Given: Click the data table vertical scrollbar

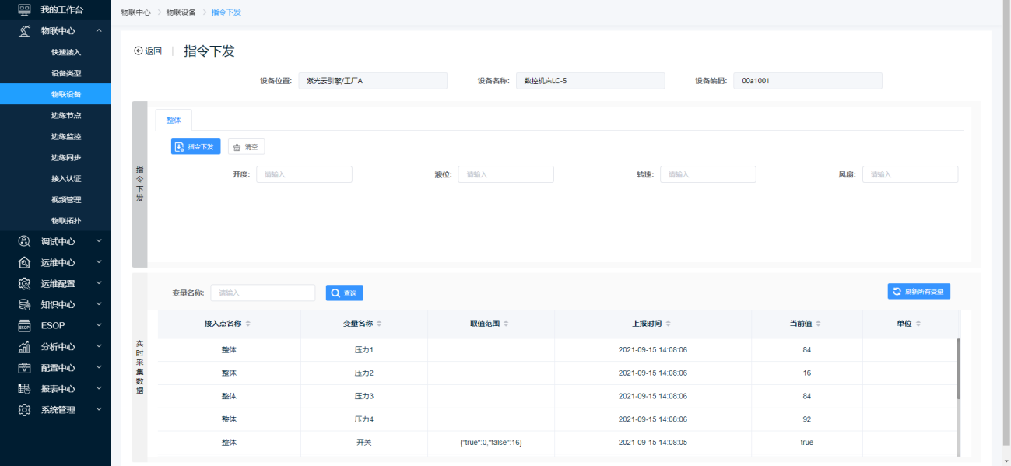Looking at the screenshot, I should point(958,368).
